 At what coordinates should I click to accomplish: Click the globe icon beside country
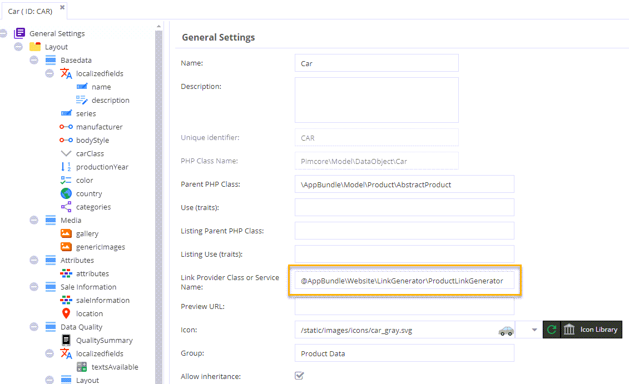(66, 193)
